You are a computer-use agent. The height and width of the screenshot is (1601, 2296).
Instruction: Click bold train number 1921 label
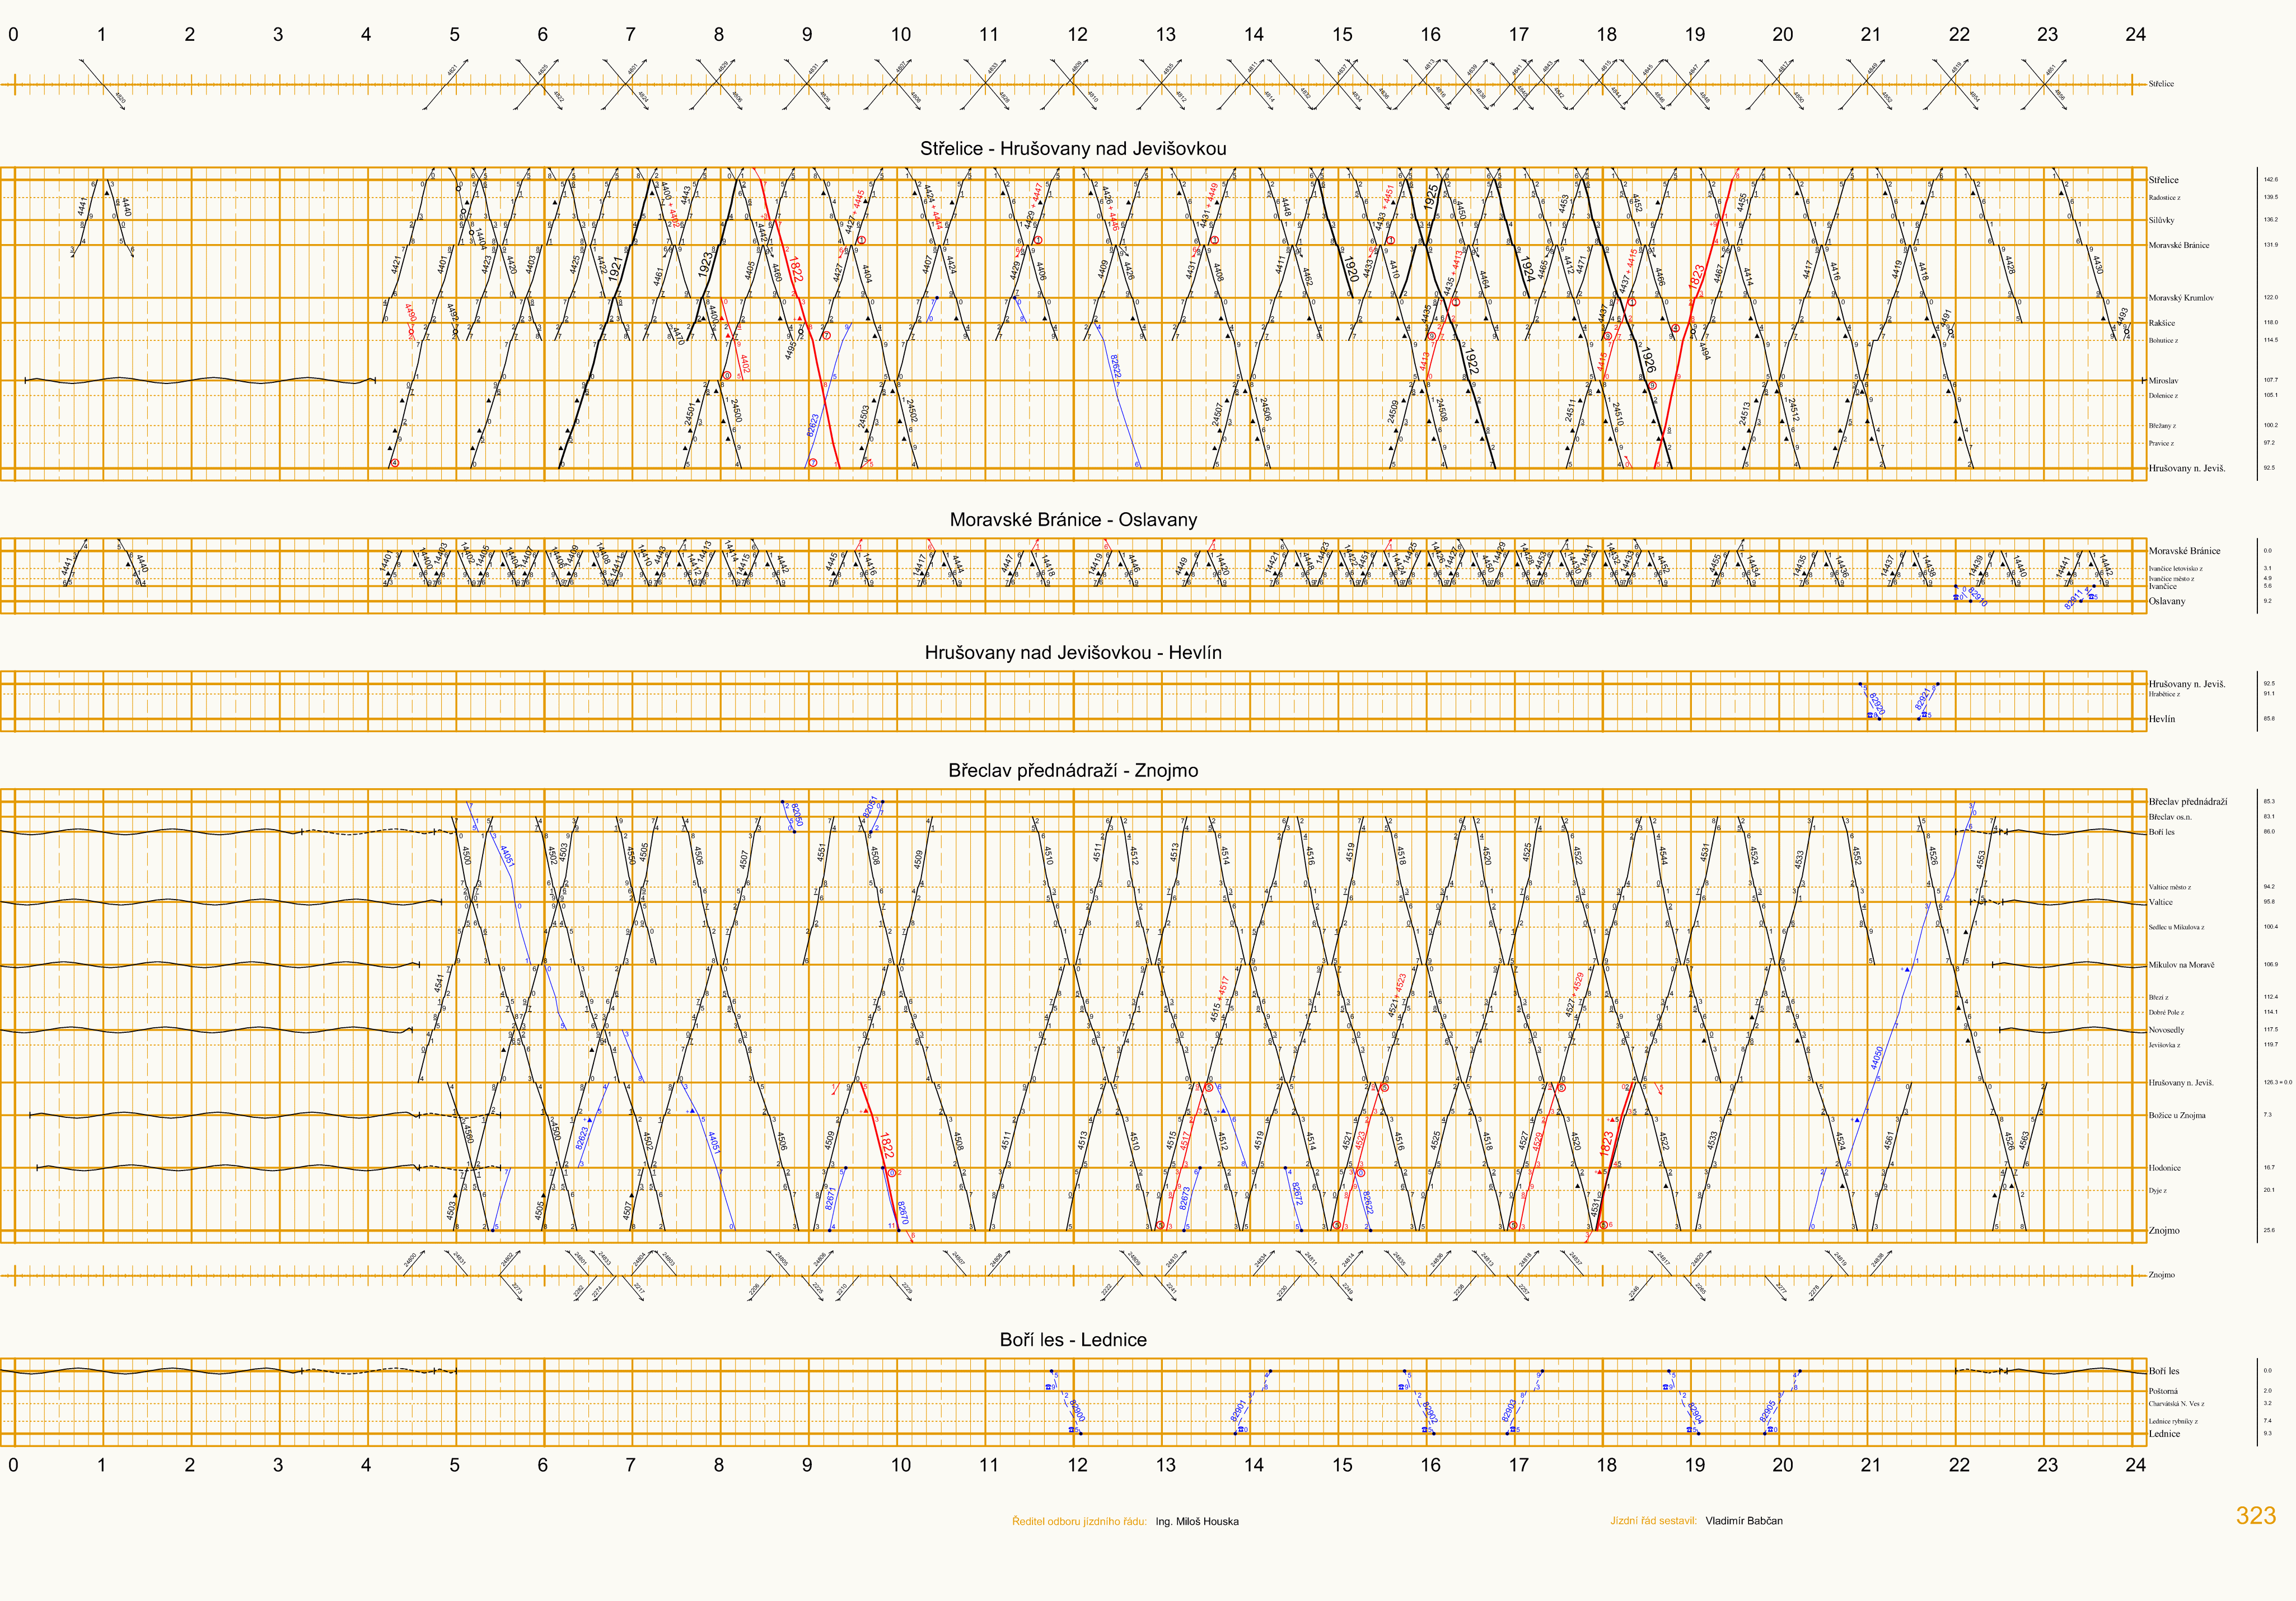click(x=616, y=268)
